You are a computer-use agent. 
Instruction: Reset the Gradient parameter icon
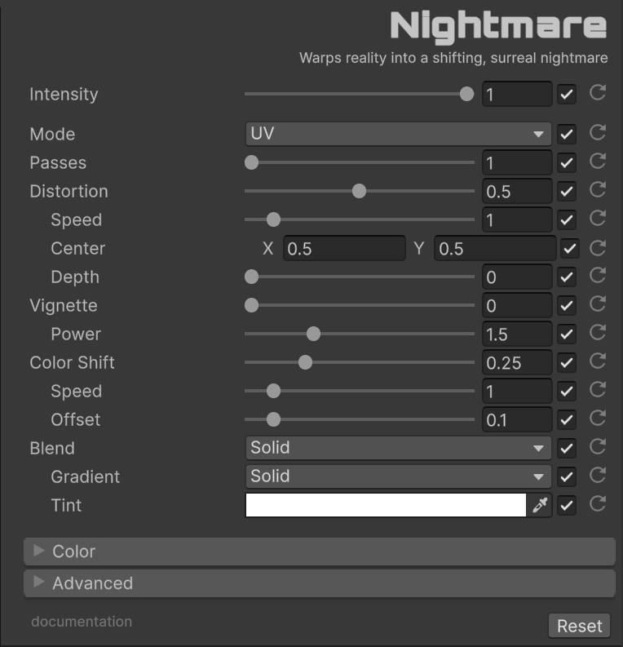[x=598, y=476]
